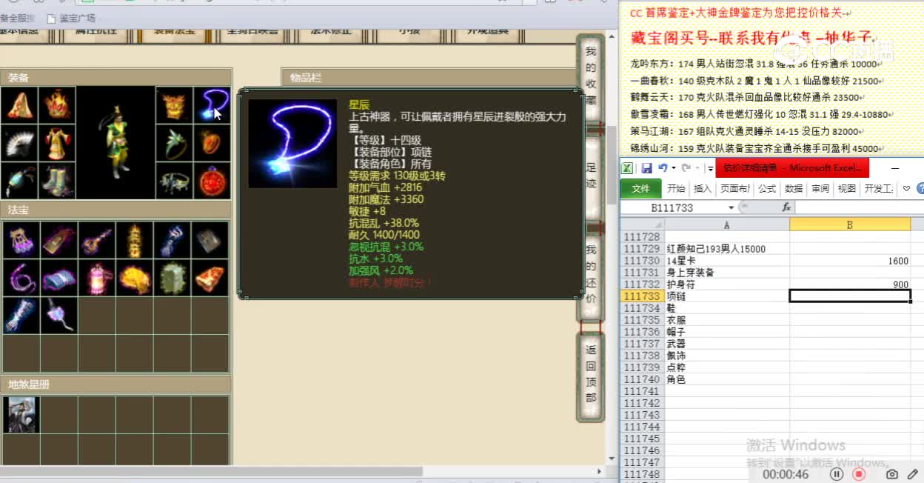Select the glowing blue necklace equipment icon
The image size is (924, 483).
pos(212,105)
